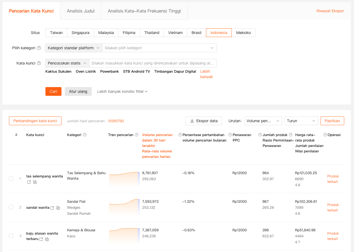Click the Ekspor data button

tap(204, 121)
